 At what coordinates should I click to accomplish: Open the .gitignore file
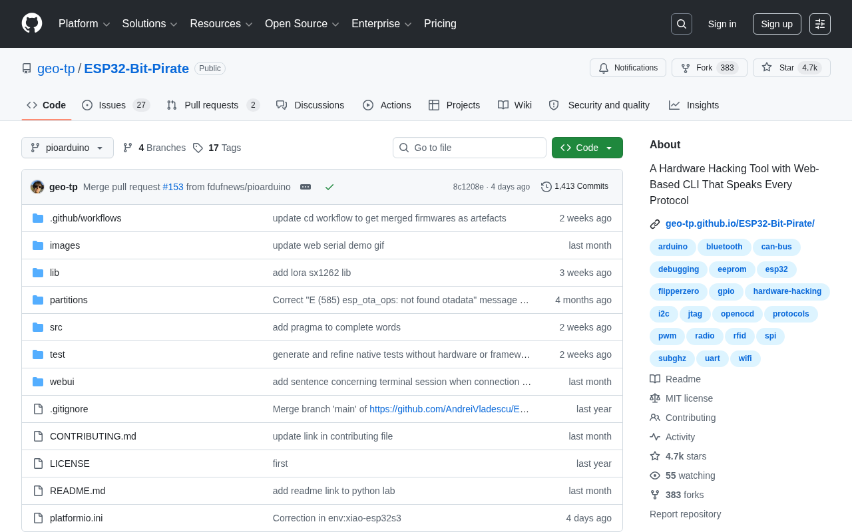click(x=69, y=409)
